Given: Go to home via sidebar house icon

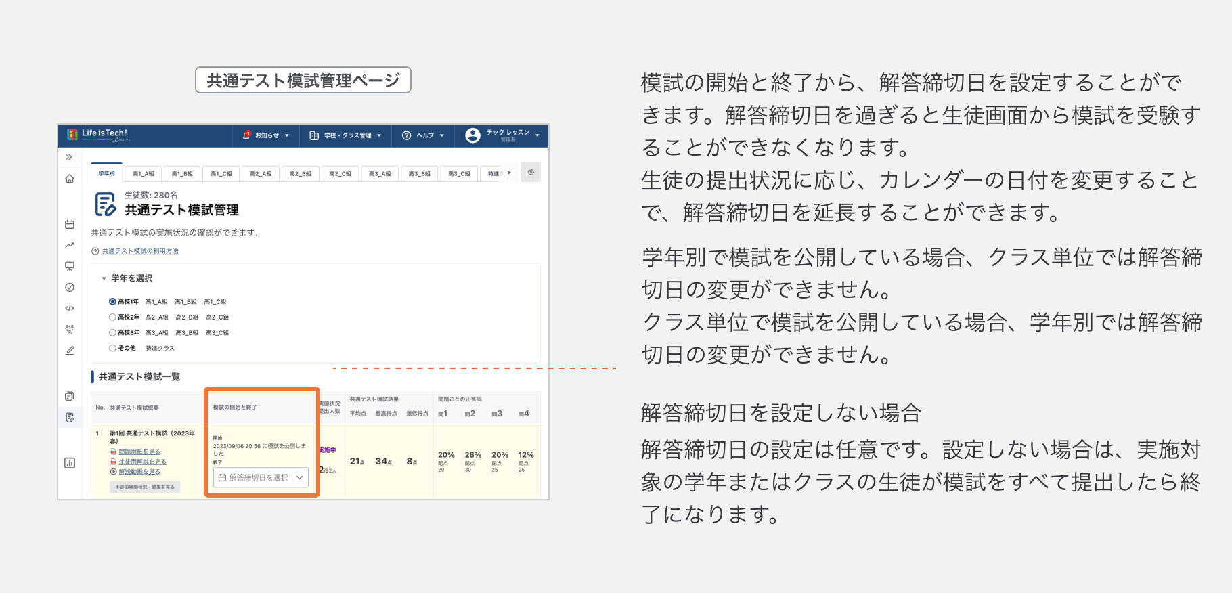Looking at the screenshot, I should [69, 179].
